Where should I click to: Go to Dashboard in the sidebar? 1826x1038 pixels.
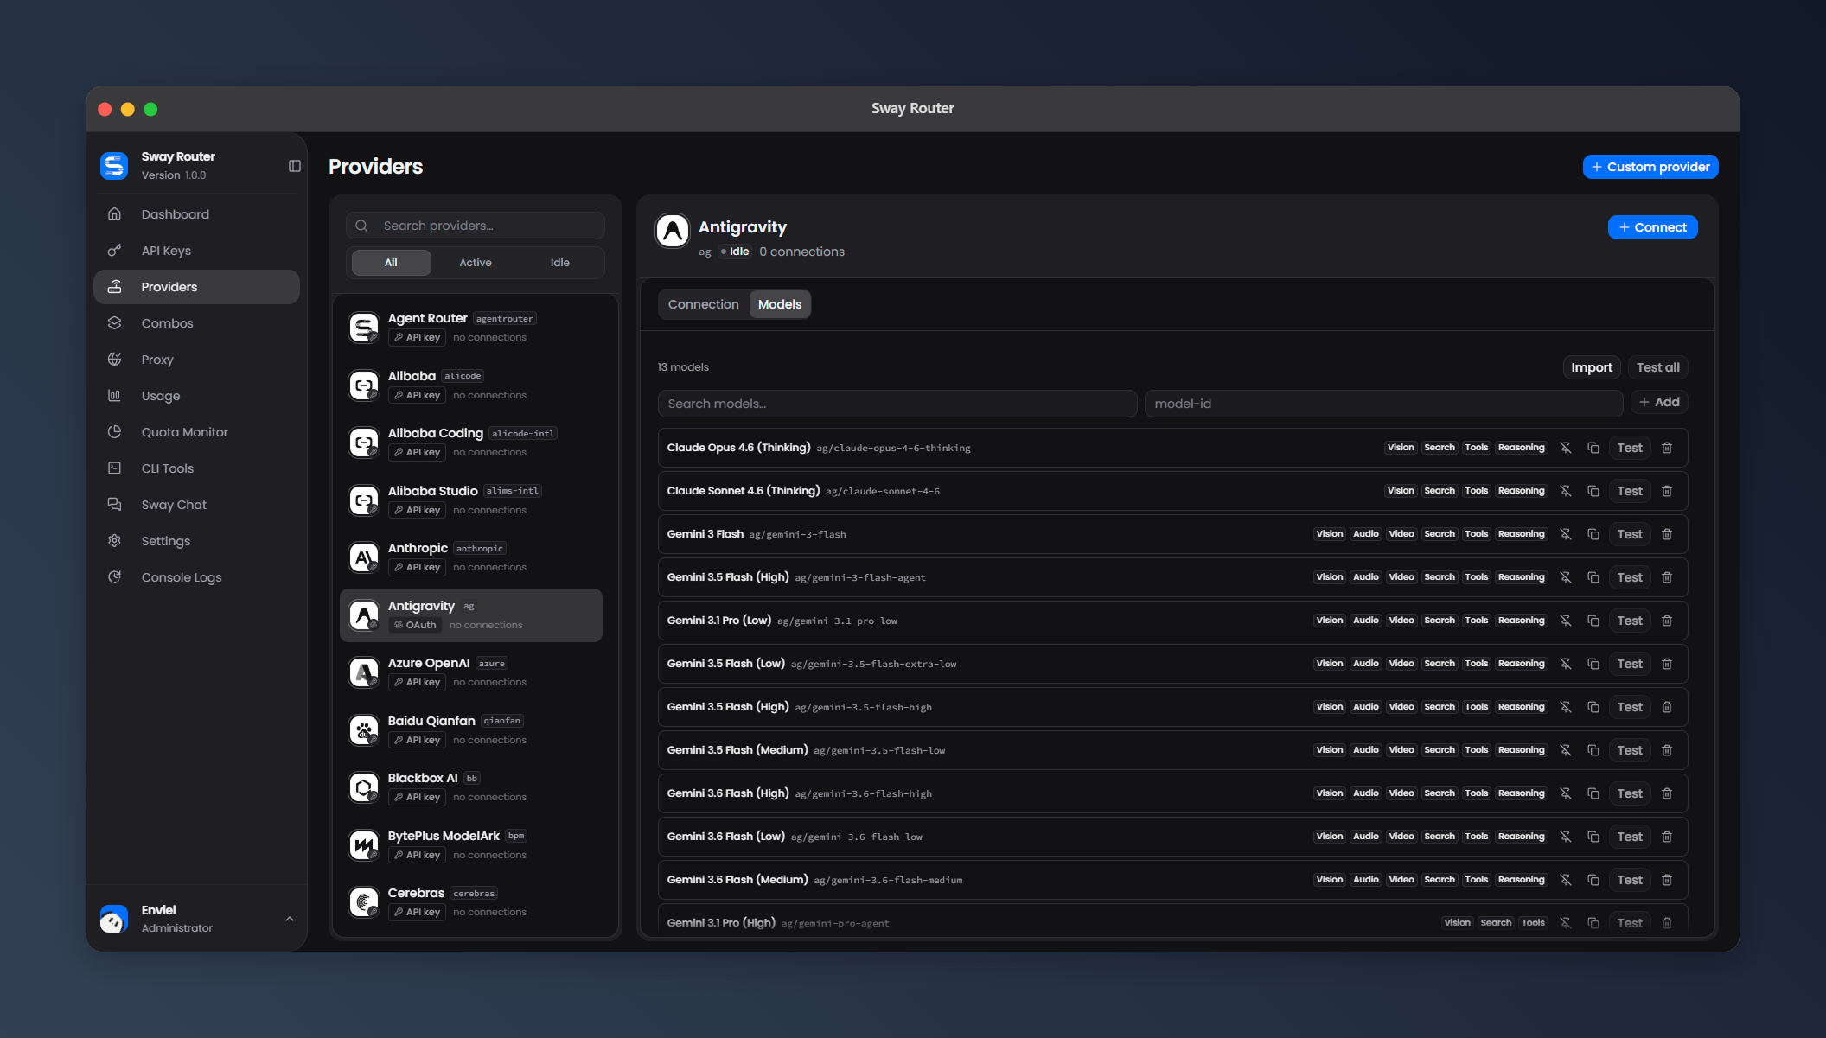[196, 214]
